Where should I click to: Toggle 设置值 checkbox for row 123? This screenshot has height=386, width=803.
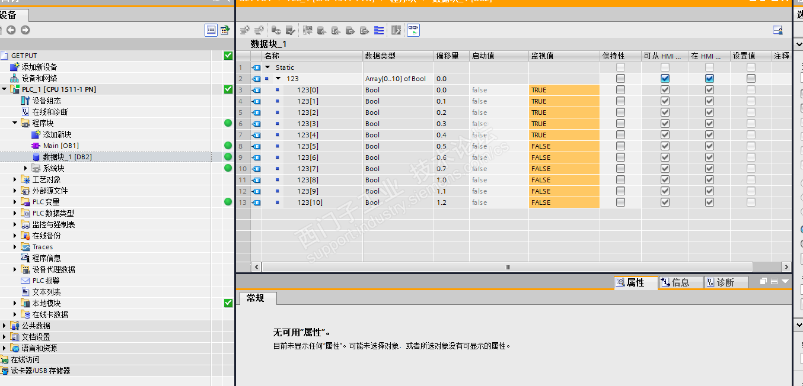click(751, 79)
